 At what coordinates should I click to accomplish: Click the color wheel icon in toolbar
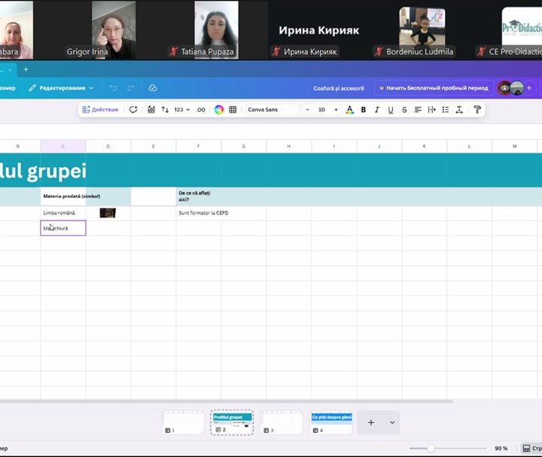pos(218,110)
